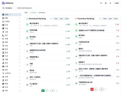Click the 计算机 monitor icon in sidebar
This screenshot has width=122, height=92.
(x=3, y=21)
